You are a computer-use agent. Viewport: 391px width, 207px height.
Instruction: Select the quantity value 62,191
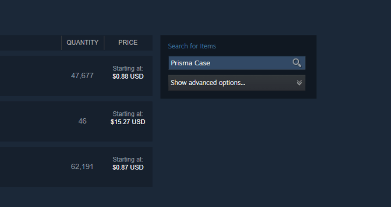pyautogui.click(x=82, y=167)
